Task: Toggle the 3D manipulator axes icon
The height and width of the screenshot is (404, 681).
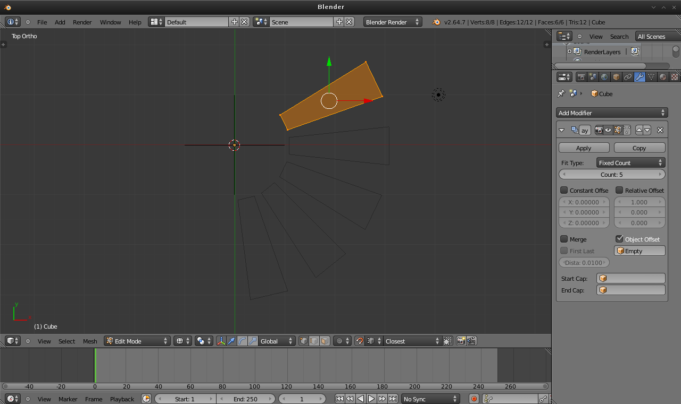Action: click(x=221, y=341)
